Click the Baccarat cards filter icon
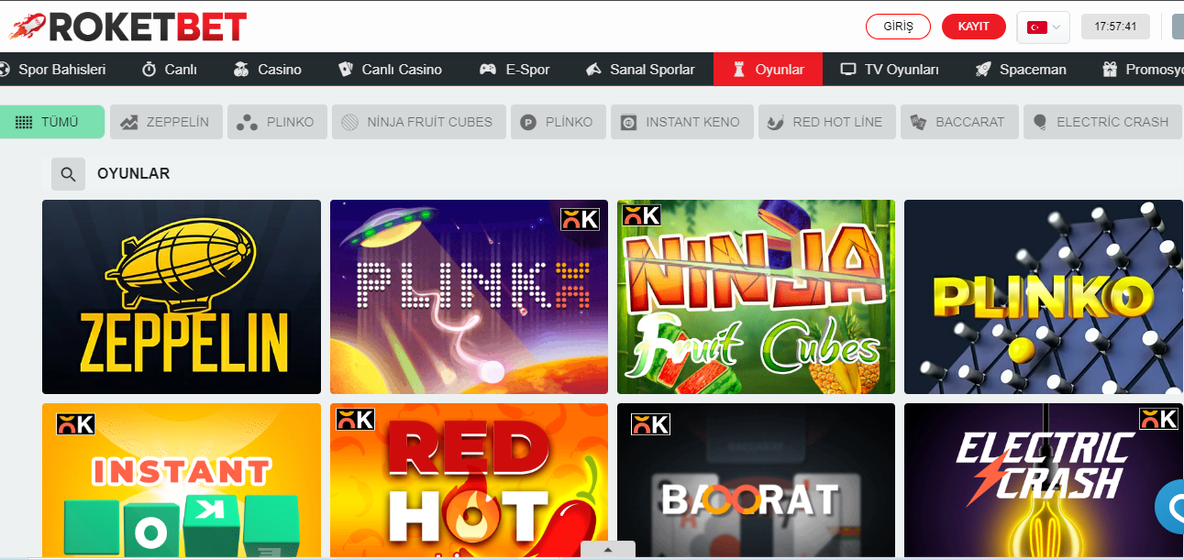 pyautogui.click(x=919, y=122)
